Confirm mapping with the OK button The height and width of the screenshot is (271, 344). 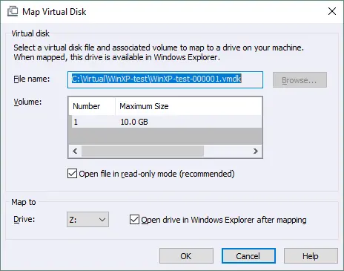[x=186, y=256]
